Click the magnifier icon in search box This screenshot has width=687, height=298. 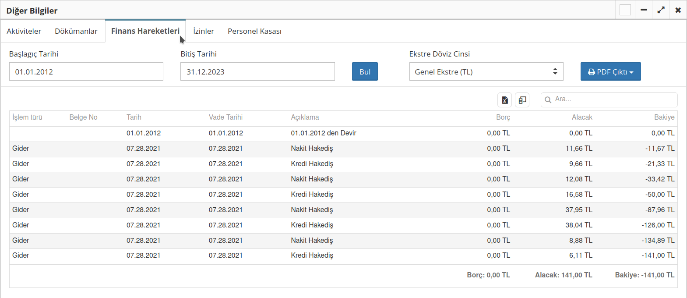(x=548, y=100)
